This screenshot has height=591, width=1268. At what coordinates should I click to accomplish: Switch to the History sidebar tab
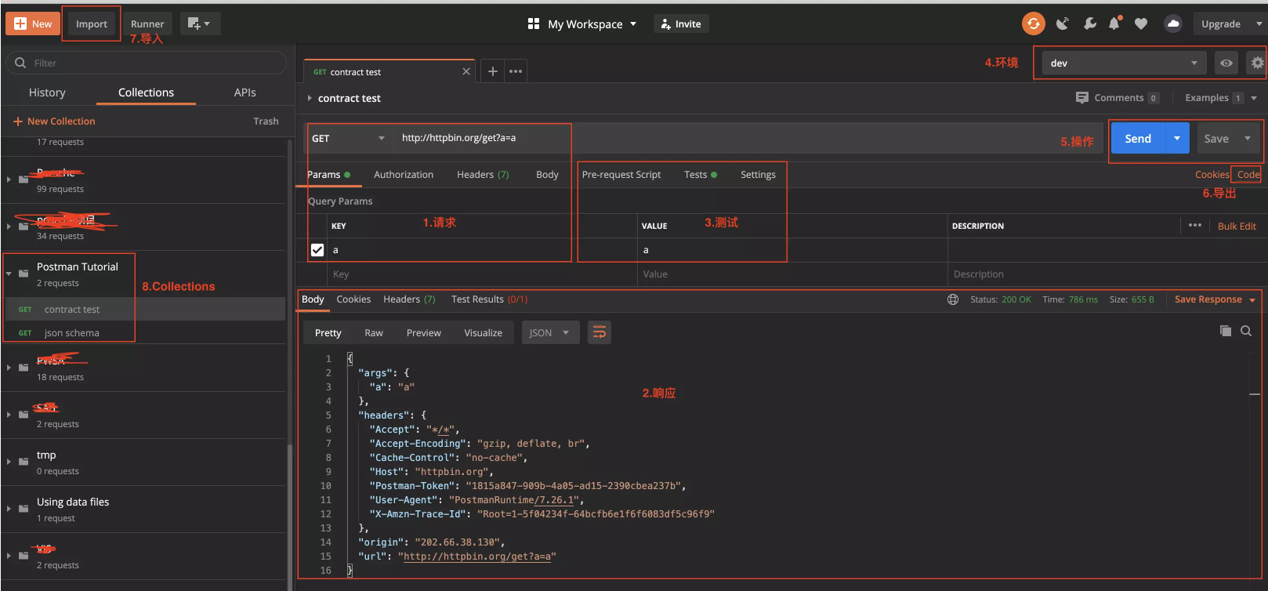47,92
